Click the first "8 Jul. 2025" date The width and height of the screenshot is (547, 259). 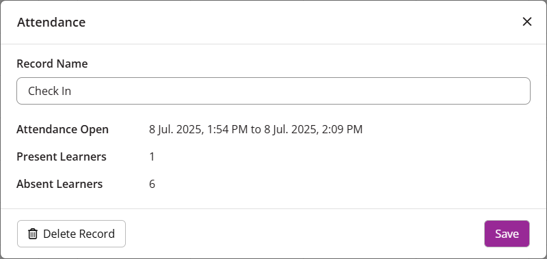176,129
